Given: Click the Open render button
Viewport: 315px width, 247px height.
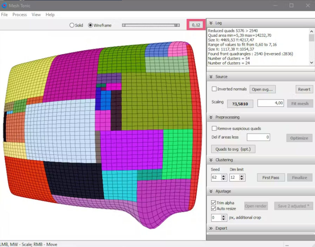Looking at the screenshot, I should (256, 206).
